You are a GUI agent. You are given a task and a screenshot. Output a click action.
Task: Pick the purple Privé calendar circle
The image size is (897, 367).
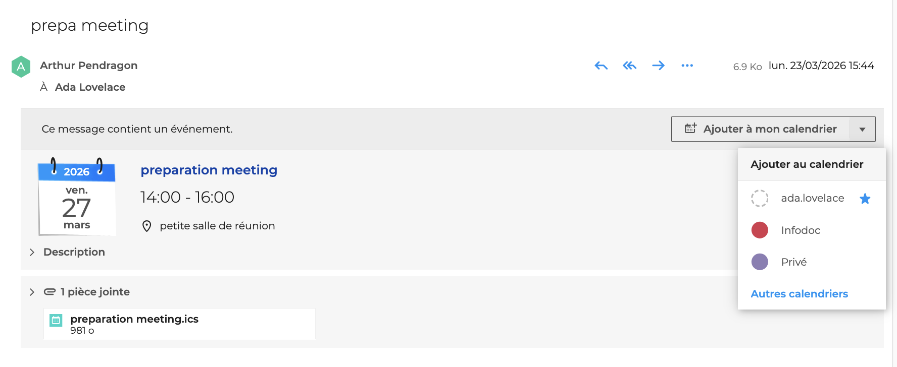click(759, 262)
